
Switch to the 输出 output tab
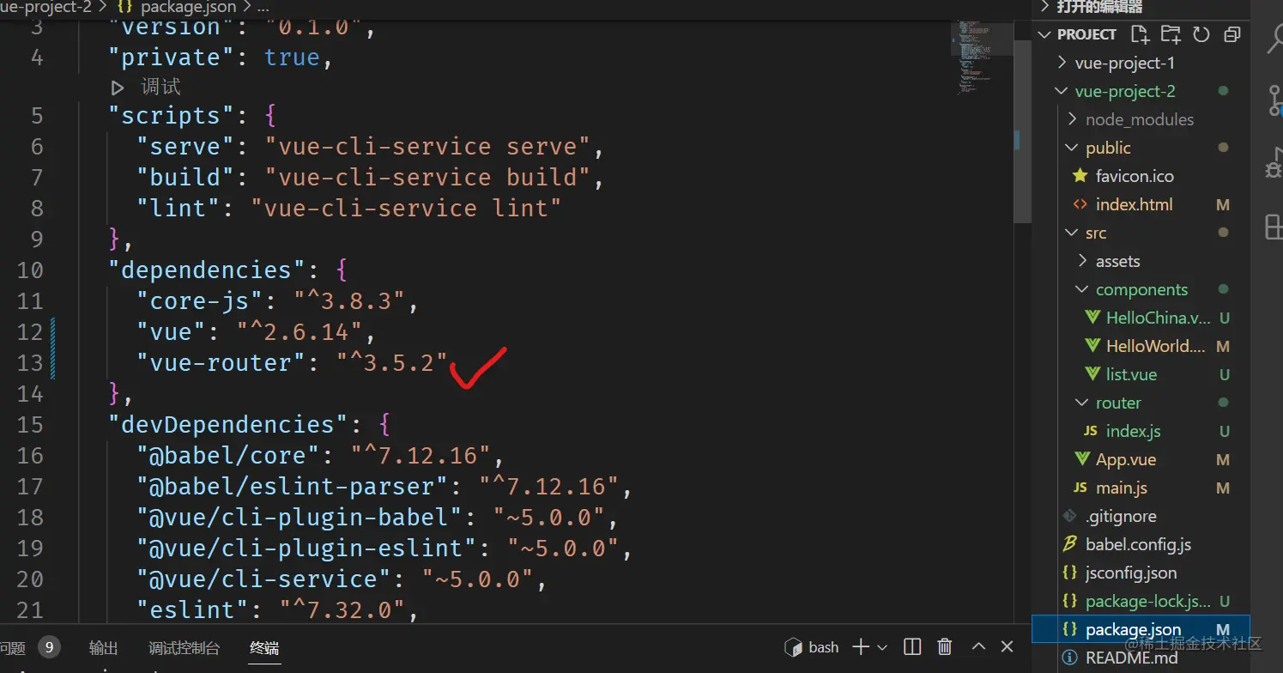click(104, 648)
